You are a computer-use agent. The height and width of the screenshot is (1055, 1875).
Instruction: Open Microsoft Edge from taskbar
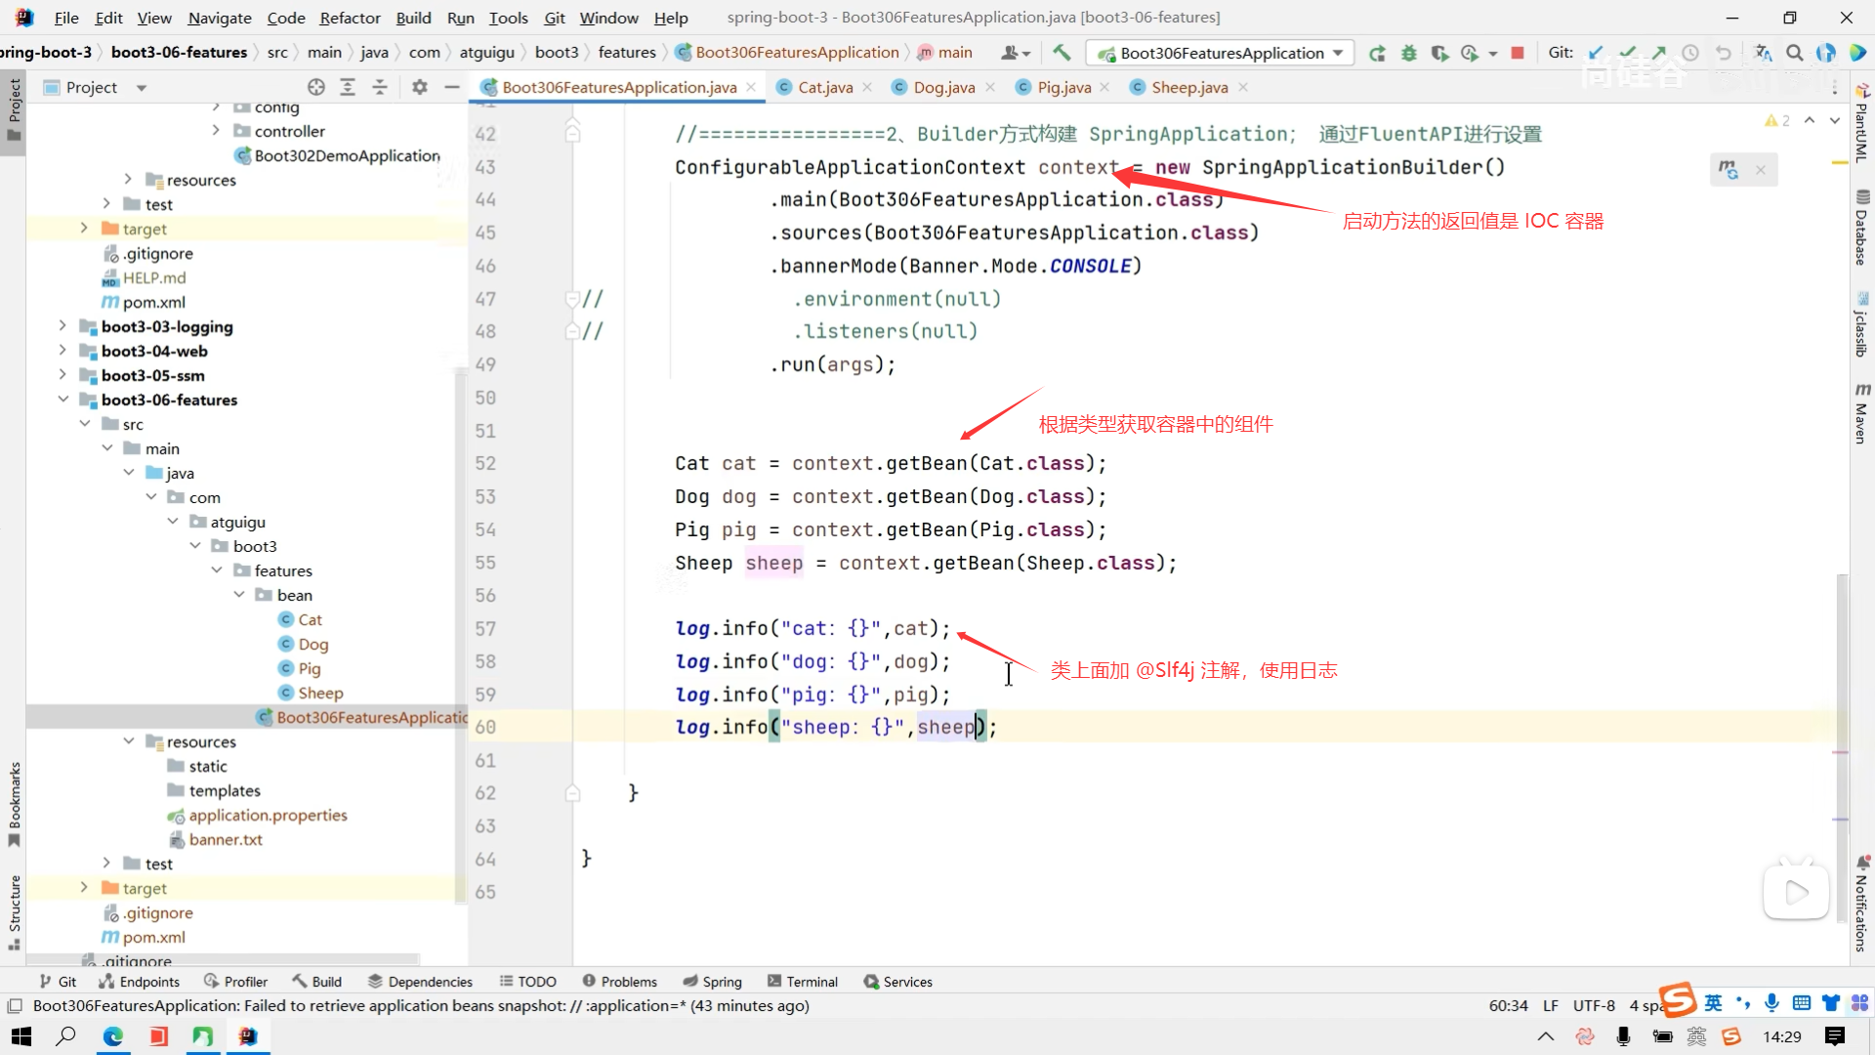(113, 1036)
